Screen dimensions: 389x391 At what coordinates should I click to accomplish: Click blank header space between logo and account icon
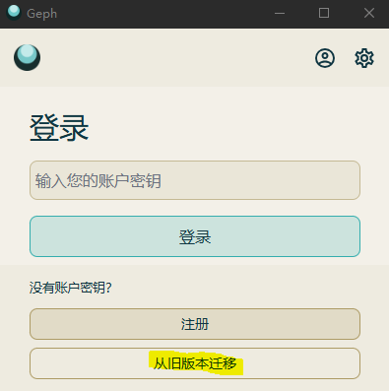click(177, 58)
